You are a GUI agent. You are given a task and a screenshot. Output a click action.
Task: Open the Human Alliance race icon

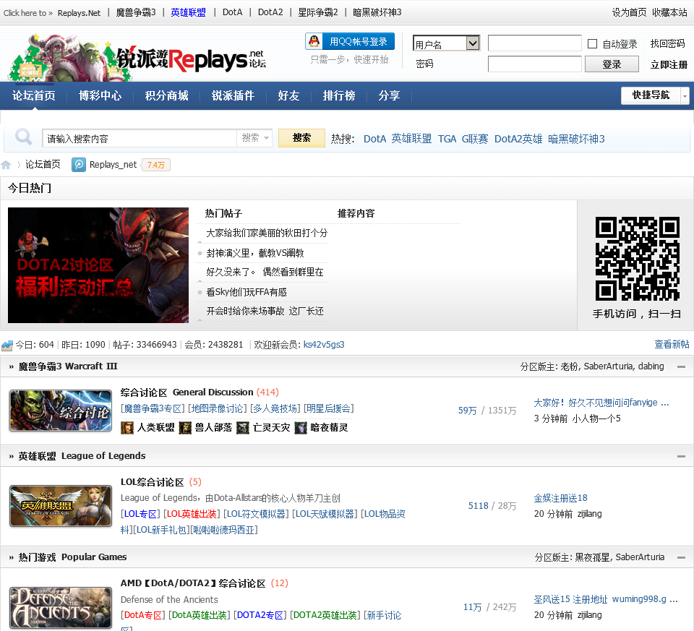point(127,427)
